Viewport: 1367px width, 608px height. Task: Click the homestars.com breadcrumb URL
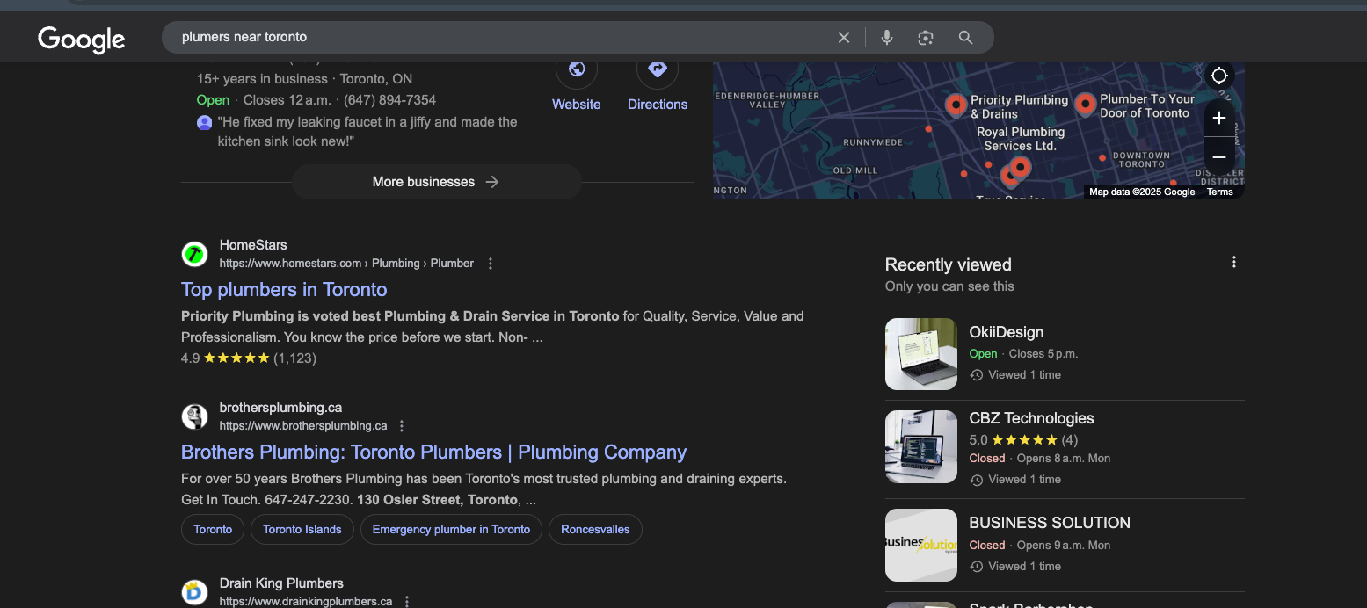tap(346, 264)
